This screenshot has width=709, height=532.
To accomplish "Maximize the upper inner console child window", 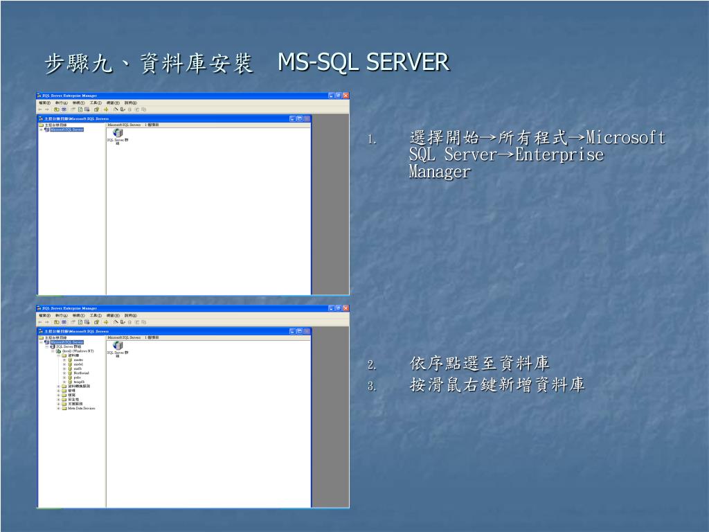I will [x=299, y=118].
